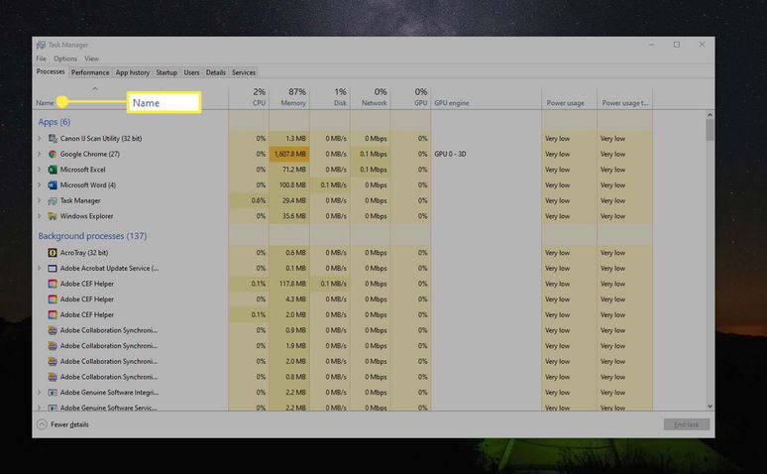Open the File menu
This screenshot has height=474, width=767.
click(x=41, y=59)
